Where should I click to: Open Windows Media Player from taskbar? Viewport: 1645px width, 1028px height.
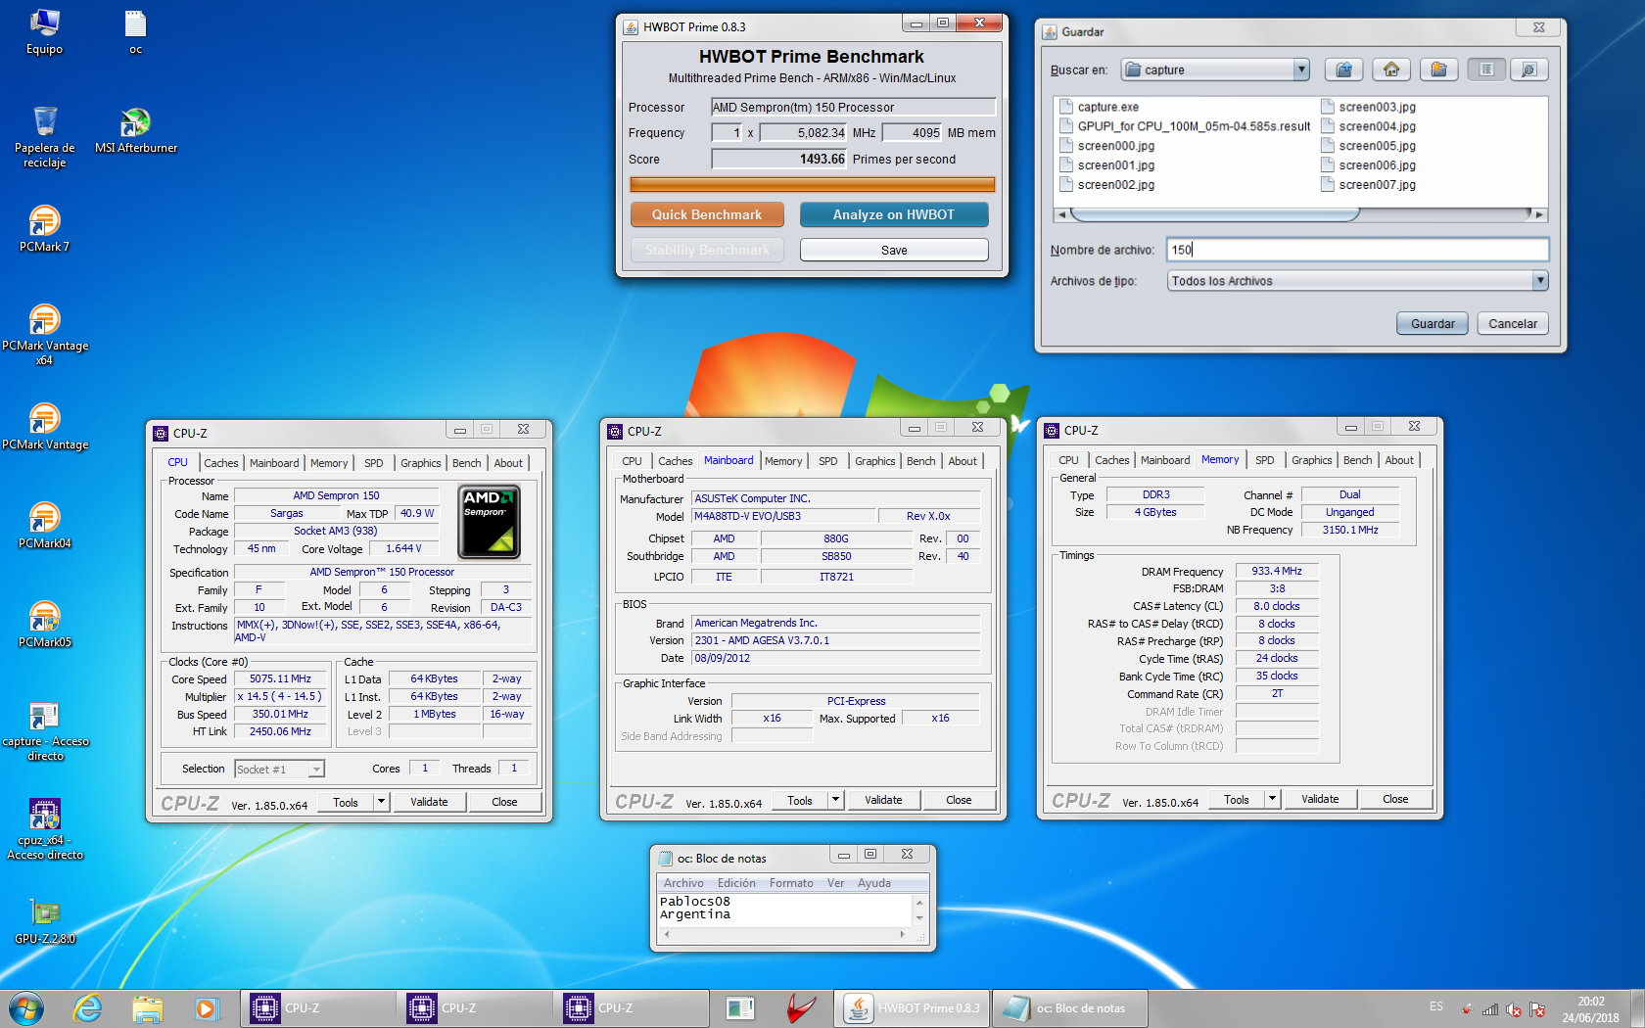click(x=207, y=1007)
